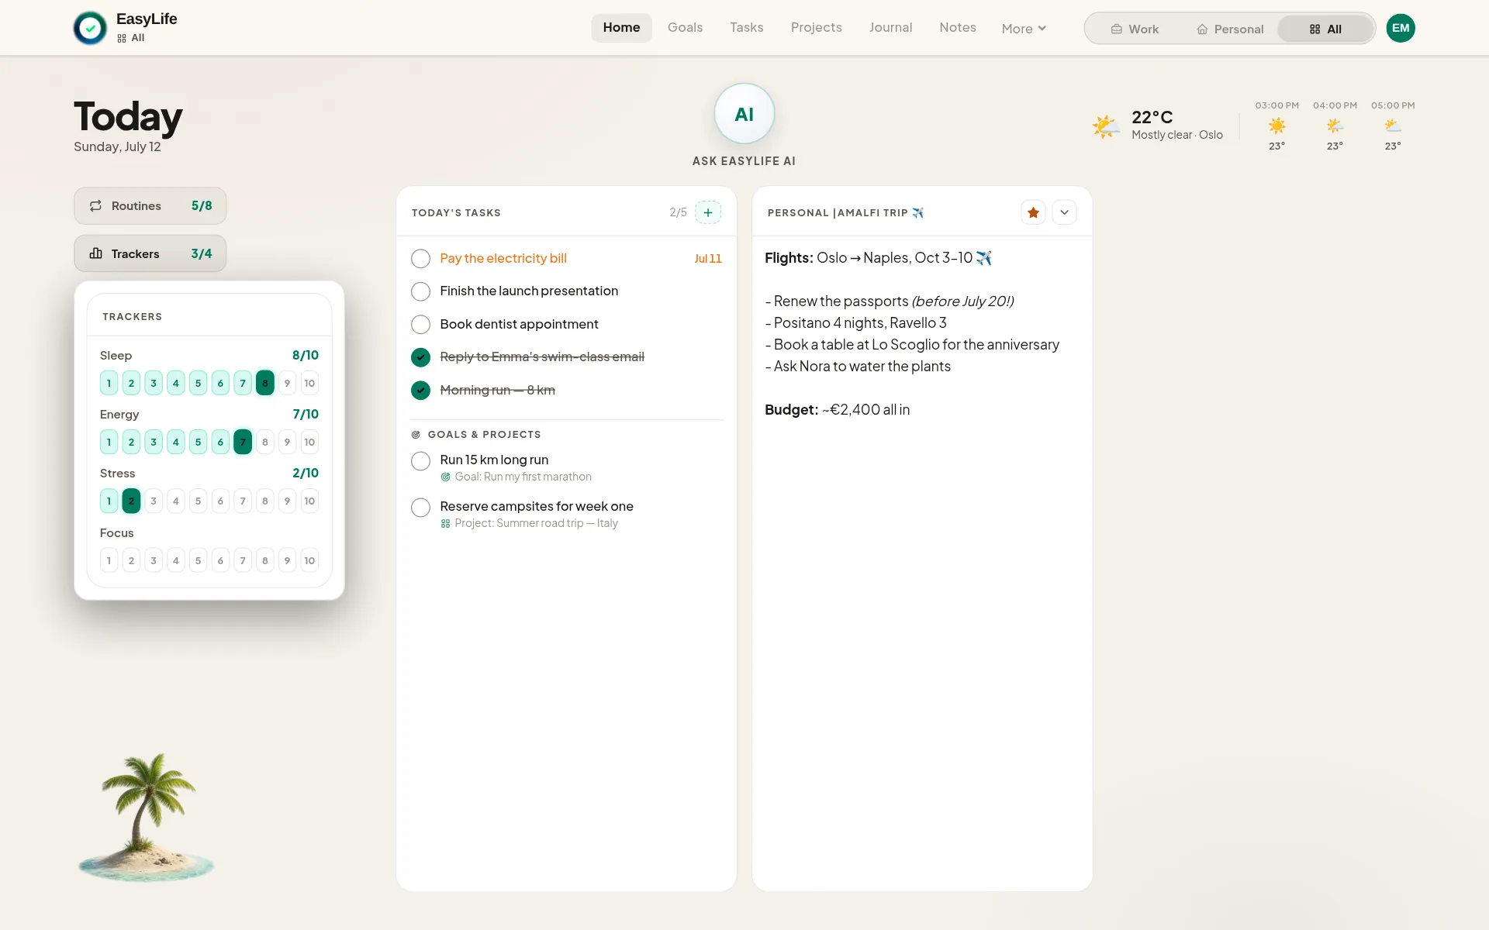Viewport: 1489px width, 930px height.
Task: Click the 04:00 PM forecast icon
Action: click(x=1335, y=126)
